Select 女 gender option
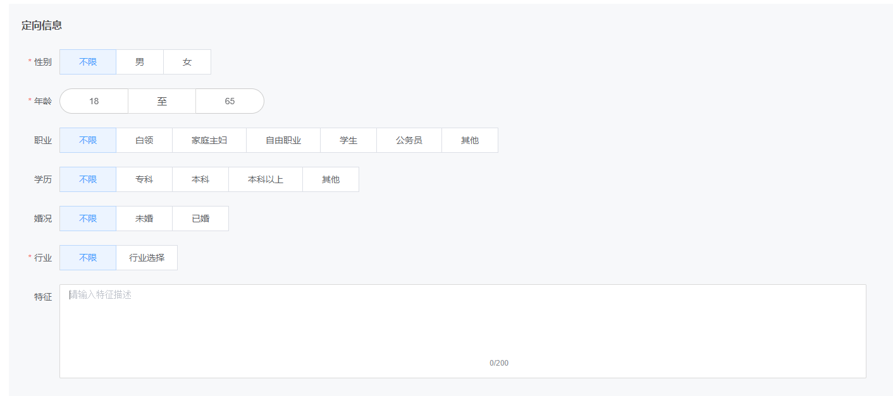 (187, 62)
